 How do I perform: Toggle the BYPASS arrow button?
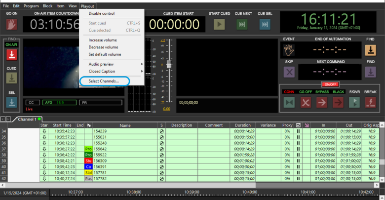point(321,102)
